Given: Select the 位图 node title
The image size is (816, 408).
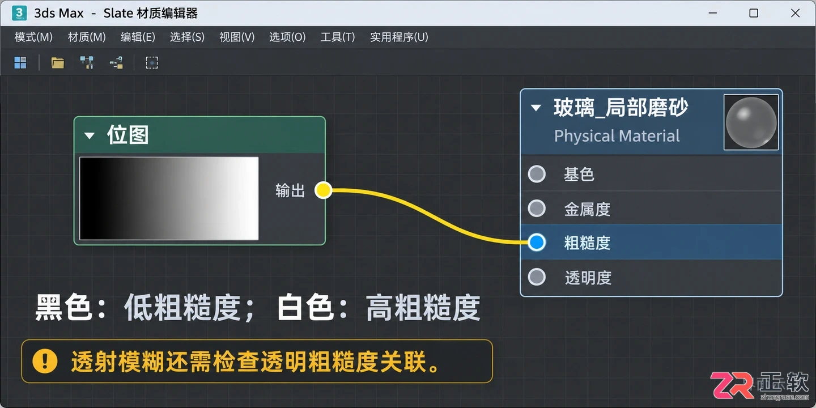Looking at the screenshot, I should point(127,135).
